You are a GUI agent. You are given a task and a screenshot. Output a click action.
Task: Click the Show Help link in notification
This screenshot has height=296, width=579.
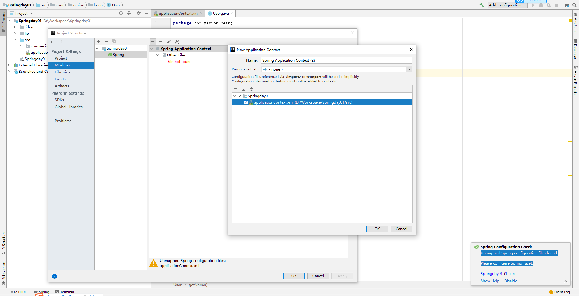[x=490, y=281]
